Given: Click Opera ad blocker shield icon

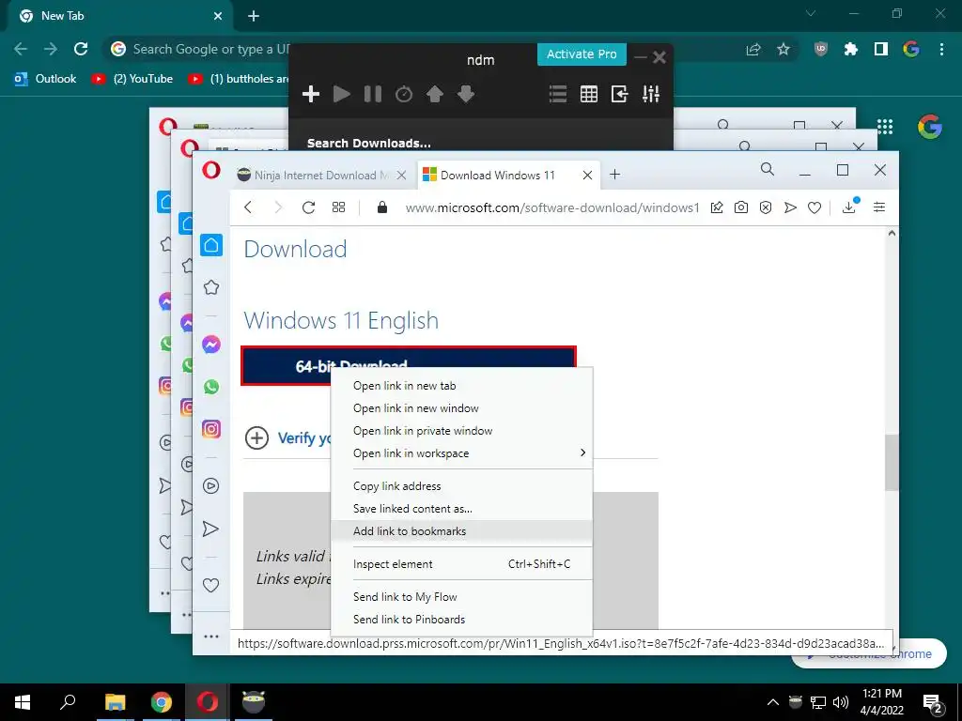Looking at the screenshot, I should [766, 207].
